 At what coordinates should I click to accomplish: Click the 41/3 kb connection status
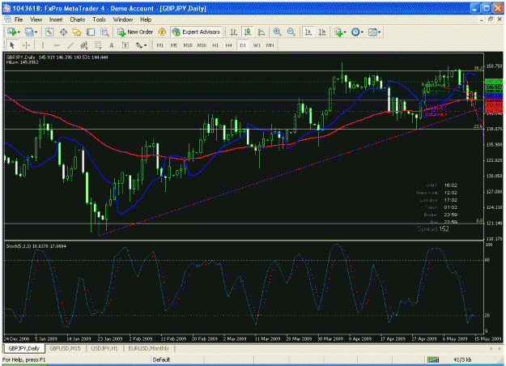pyautogui.click(x=462, y=360)
